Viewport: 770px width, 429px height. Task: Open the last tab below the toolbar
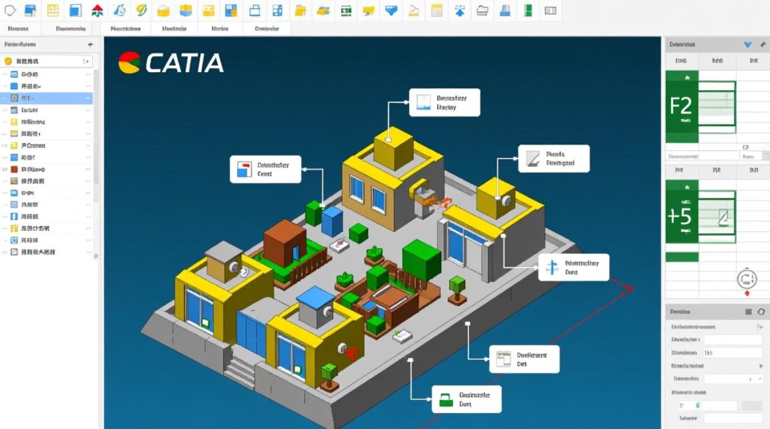pyautogui.click(x=266, y=28)
